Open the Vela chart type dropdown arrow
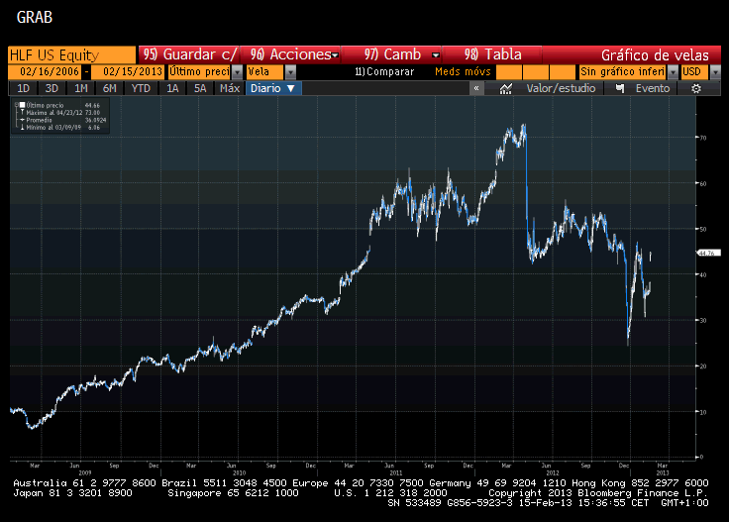The image size is (729, 522). 290,72
